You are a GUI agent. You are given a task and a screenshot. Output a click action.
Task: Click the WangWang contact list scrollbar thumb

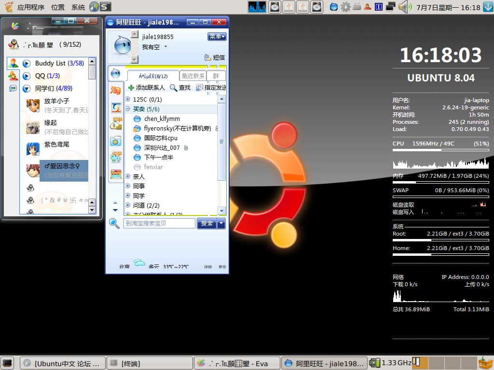click(x=221, y=142)
